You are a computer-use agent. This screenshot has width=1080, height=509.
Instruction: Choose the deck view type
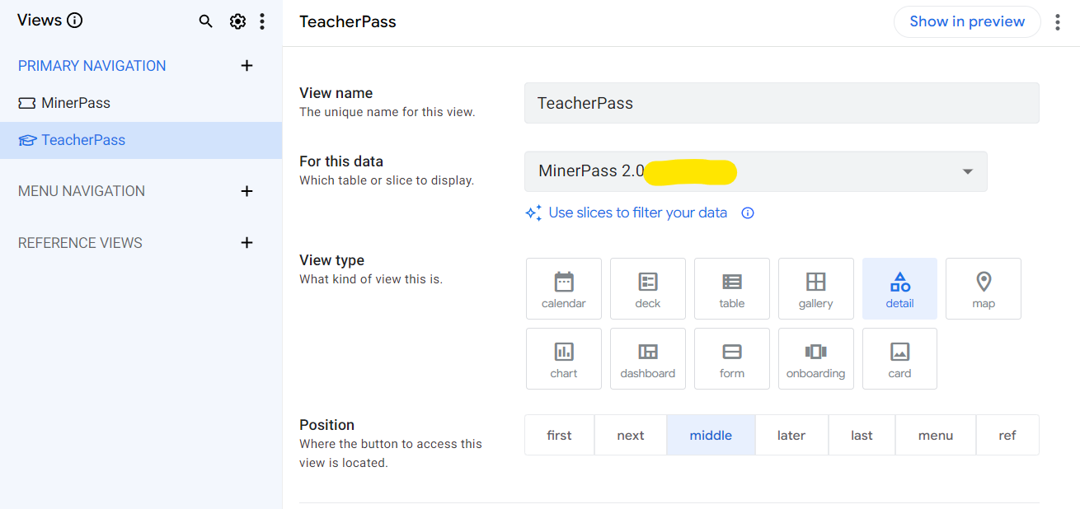pyautogui.click(x=648, y=288)
